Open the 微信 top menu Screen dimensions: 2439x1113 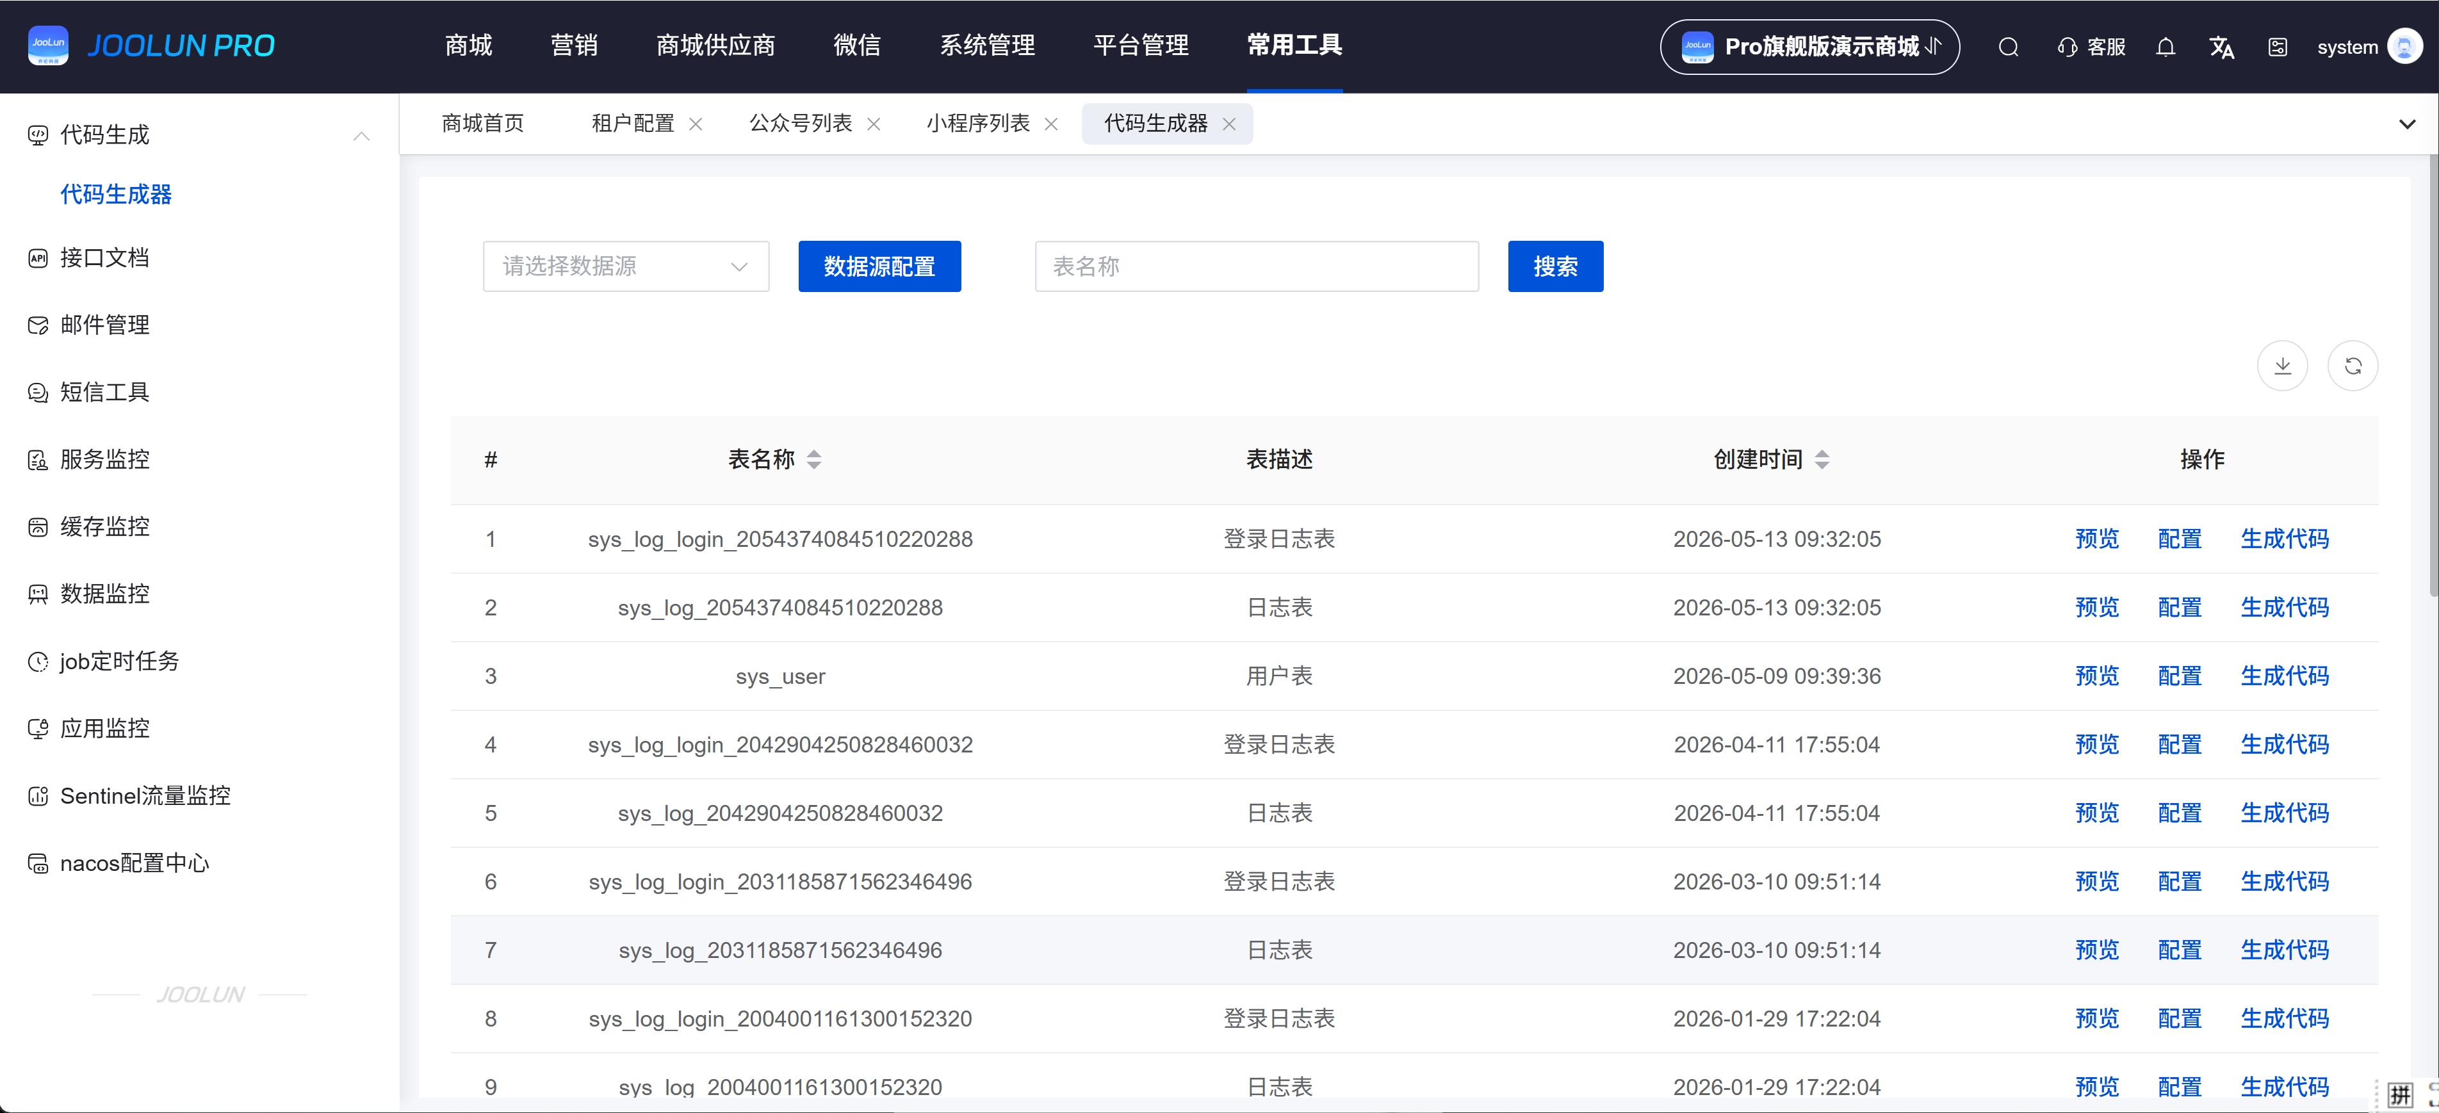click(857, 45)
